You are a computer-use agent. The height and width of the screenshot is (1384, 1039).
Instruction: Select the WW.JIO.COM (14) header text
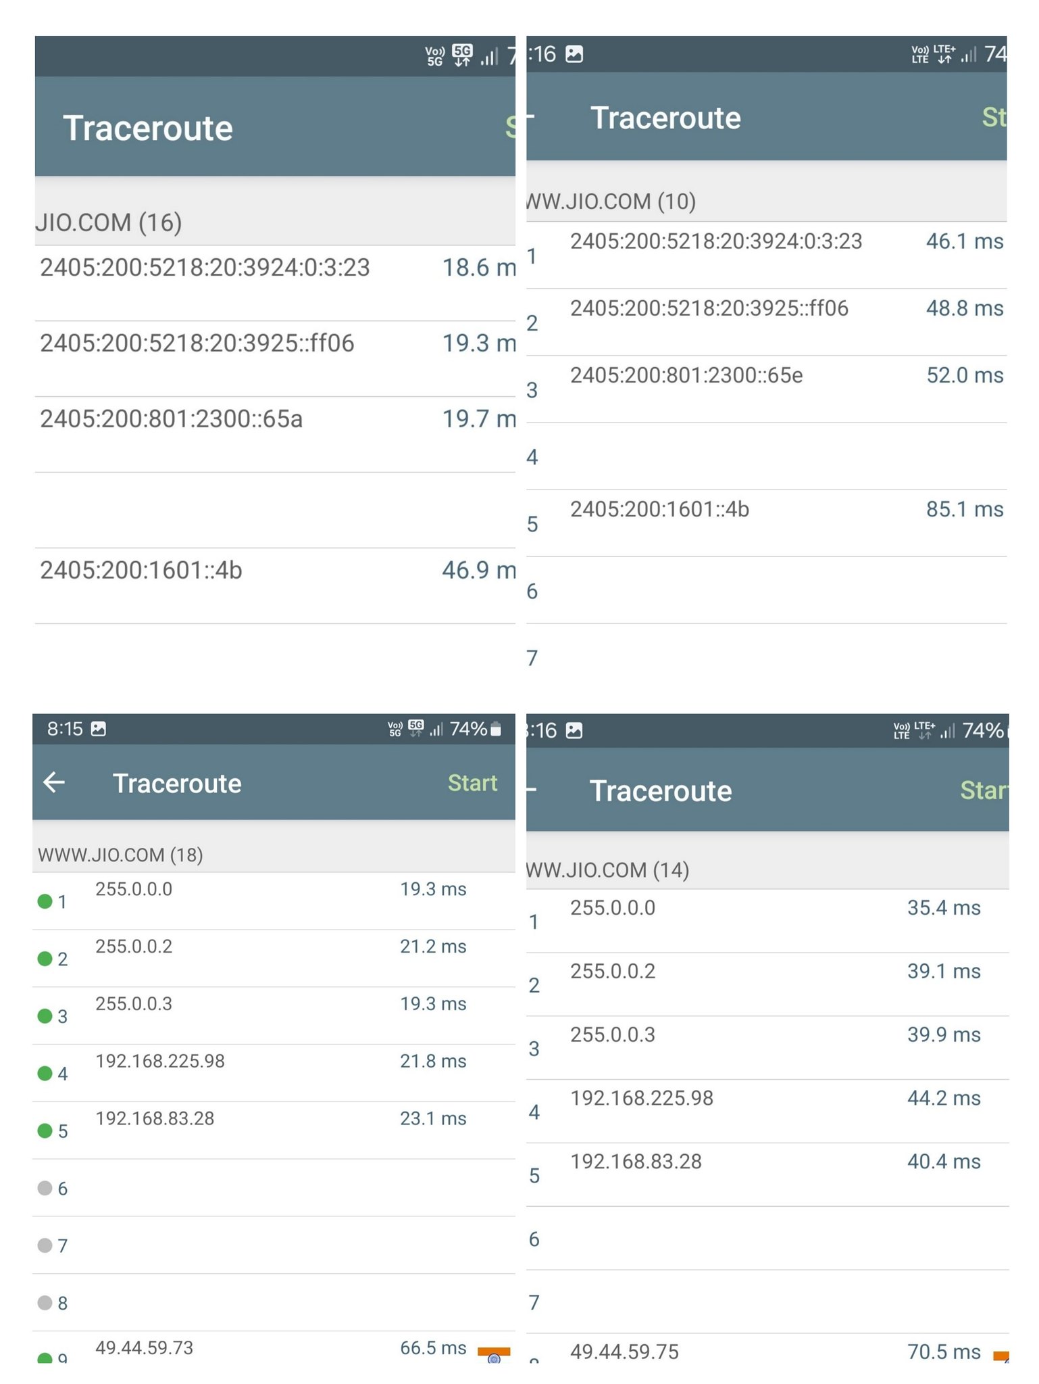pyautogui.click(x=608, y=869)
